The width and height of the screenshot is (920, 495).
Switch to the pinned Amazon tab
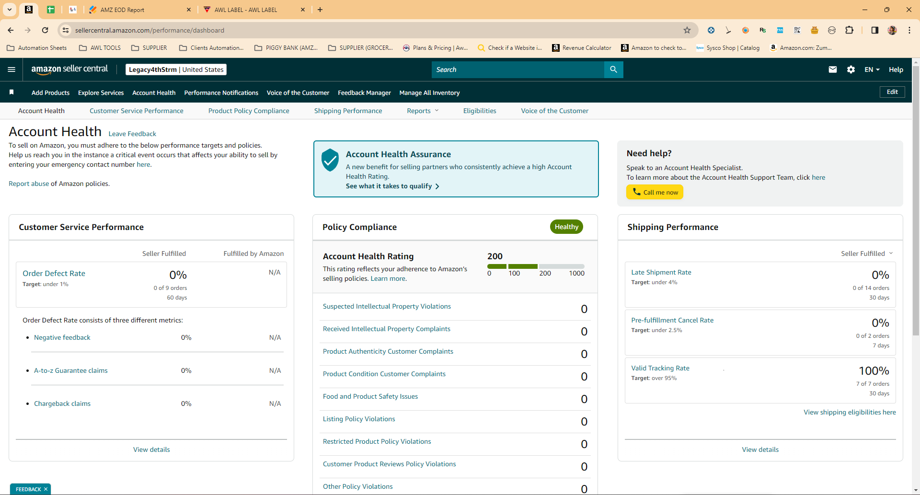[x=29, y=10]
